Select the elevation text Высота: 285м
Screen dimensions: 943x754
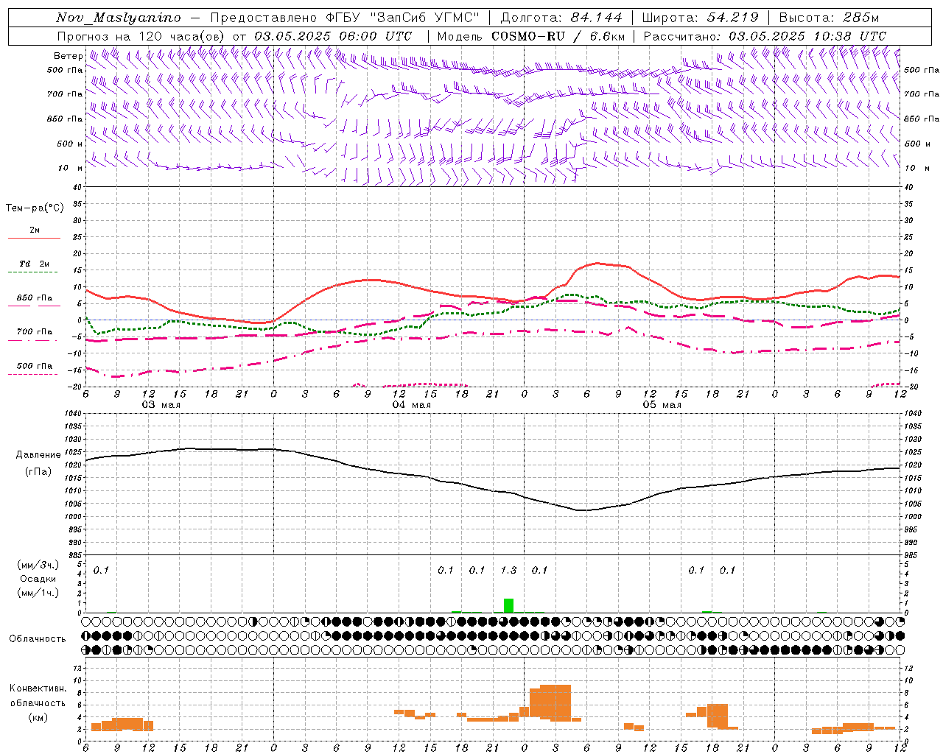[829, 18]
